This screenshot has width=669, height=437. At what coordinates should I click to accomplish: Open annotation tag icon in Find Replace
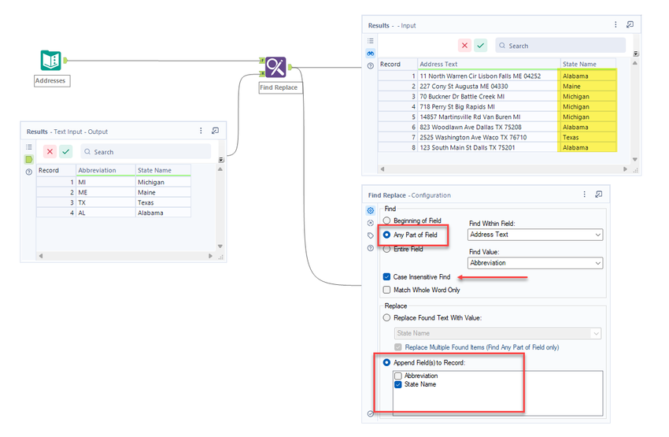click(x=371, y=235)
